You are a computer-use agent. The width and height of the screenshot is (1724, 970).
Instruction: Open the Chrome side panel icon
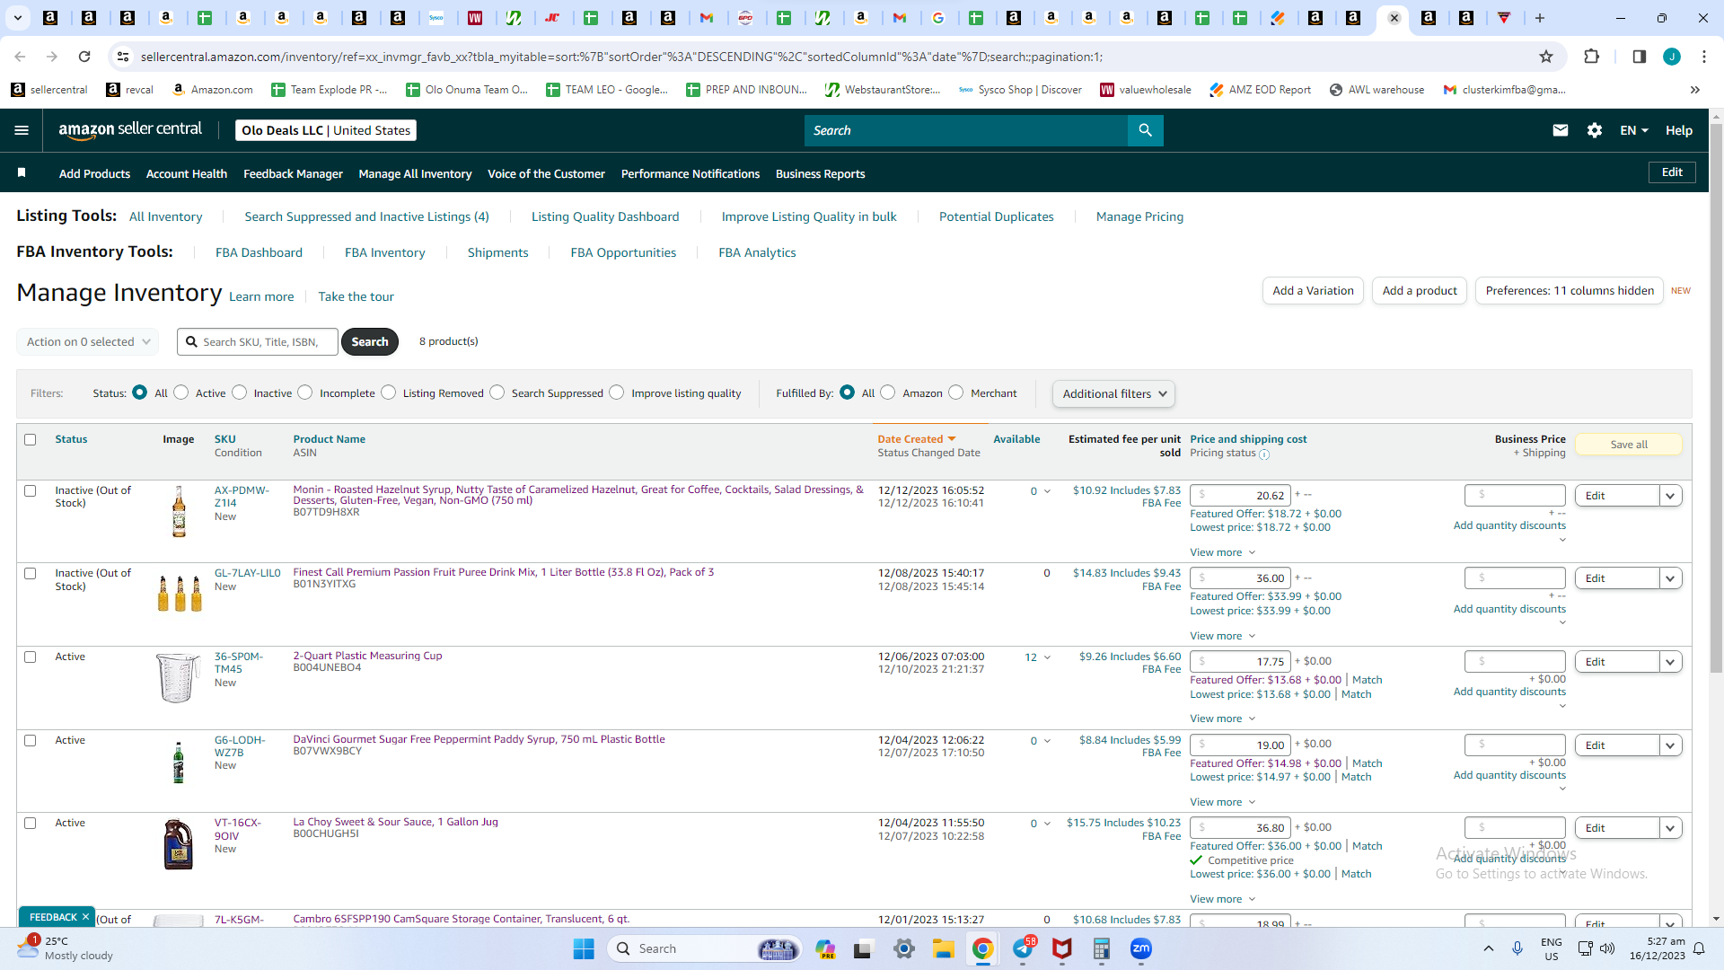1640,57
